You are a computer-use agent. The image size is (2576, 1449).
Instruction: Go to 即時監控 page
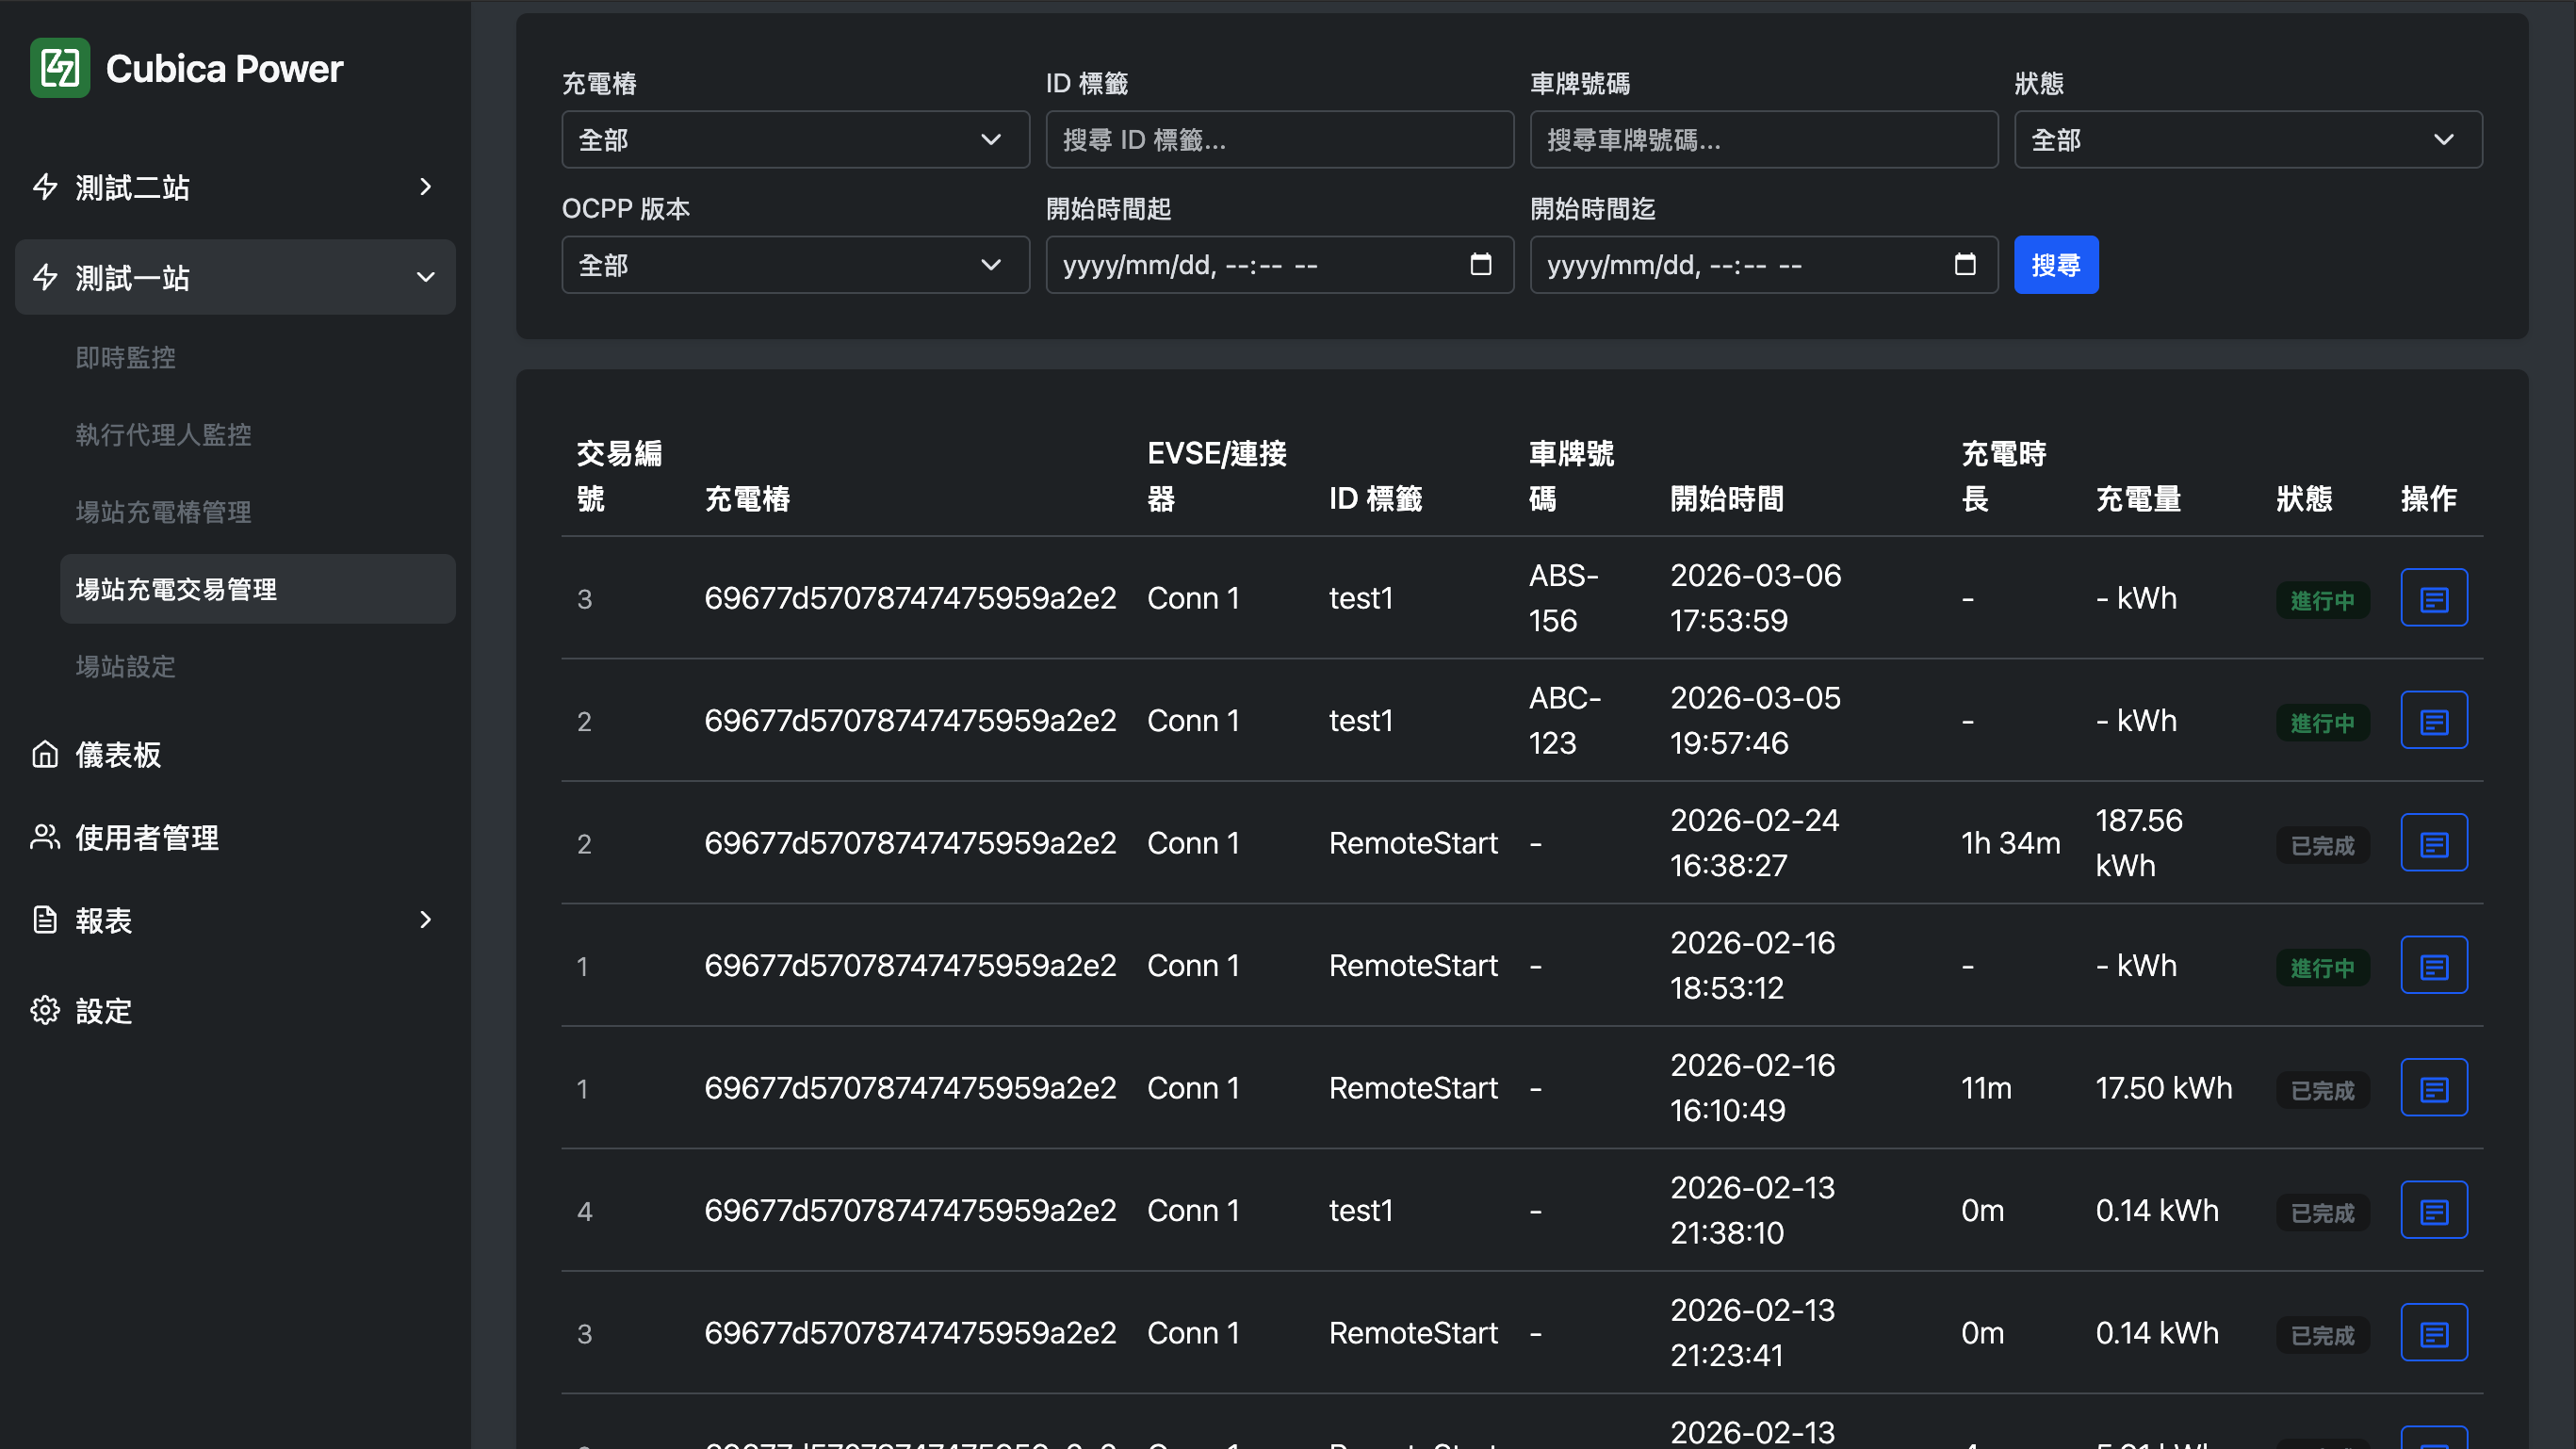click(126, 358)
